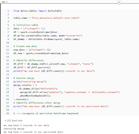This screenshot has height=134, width=139.
Task: Click the df_diff.persist() line
Action: (x=32, y=68)
